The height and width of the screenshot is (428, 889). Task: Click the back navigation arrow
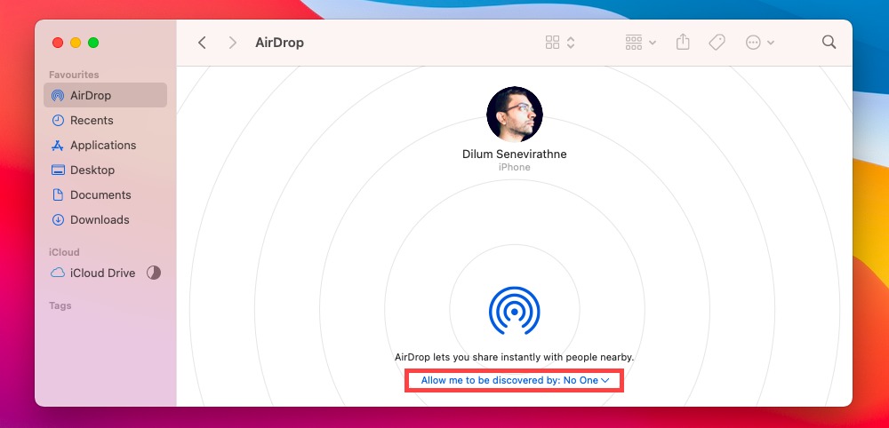click(202, 43)
